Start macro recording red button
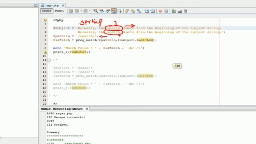Viewport: 256px width, 144px height. coord(160,11)
